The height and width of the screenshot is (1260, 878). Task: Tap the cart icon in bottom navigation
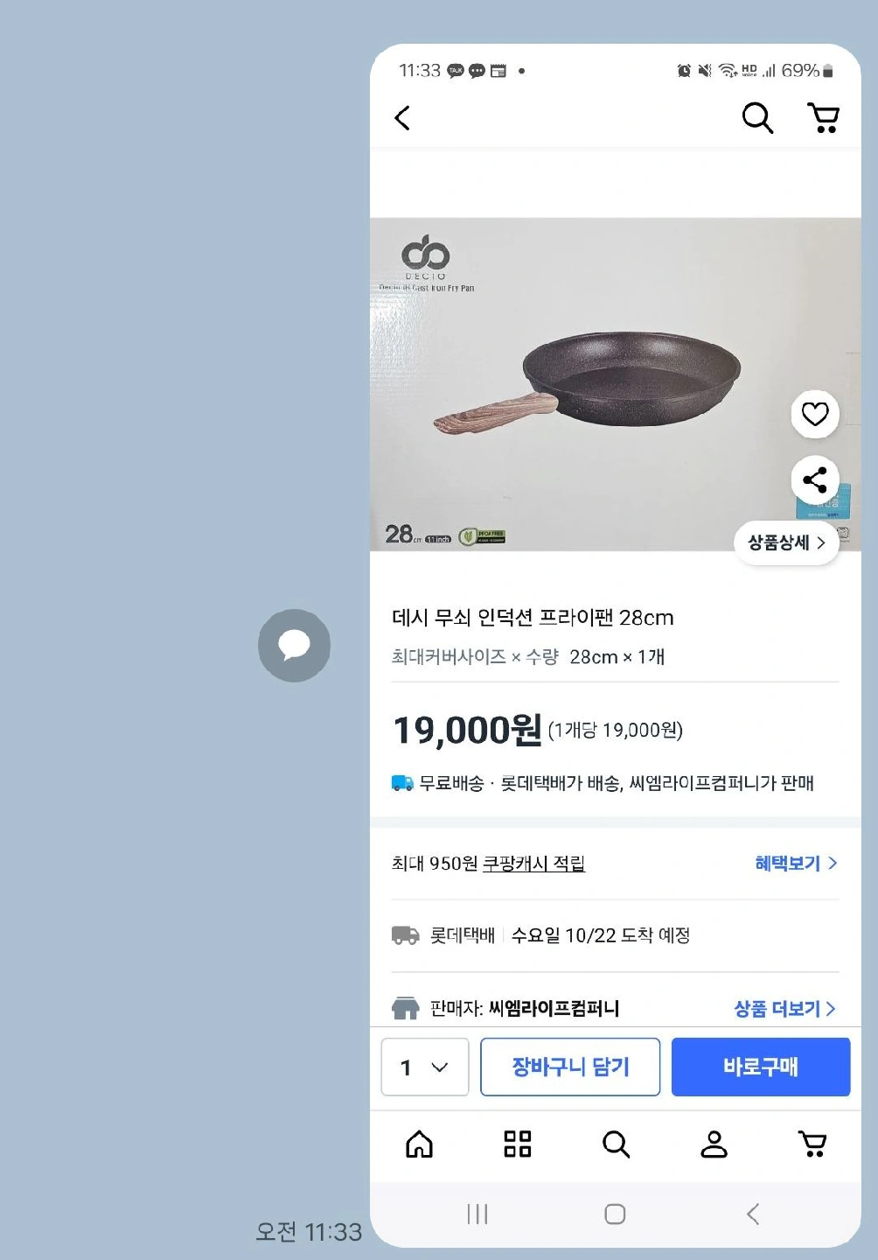812,1144
